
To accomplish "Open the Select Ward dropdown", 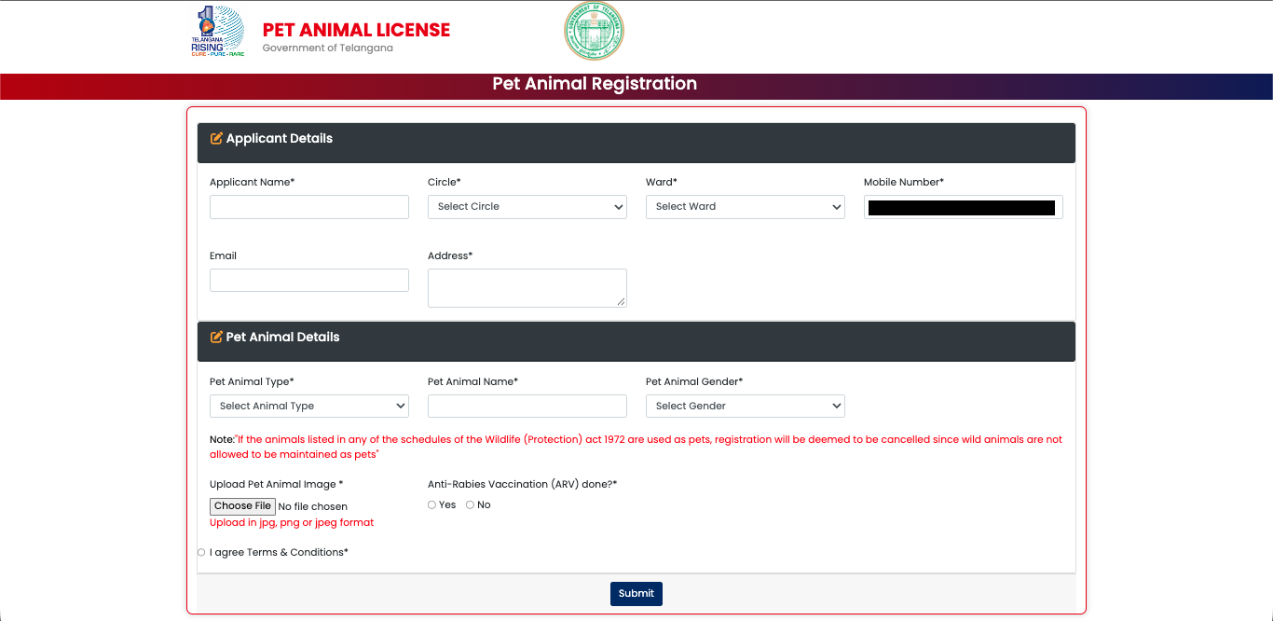I will pos(746,207).
